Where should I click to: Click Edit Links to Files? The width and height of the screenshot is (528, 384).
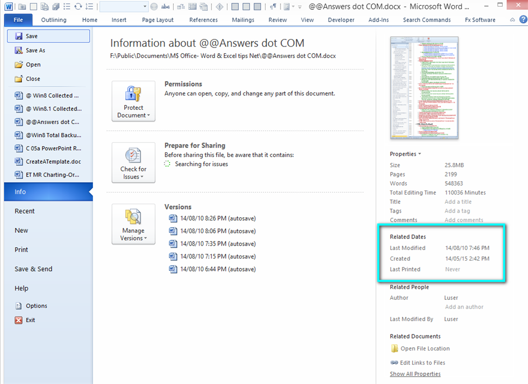[x=418, y=363]
